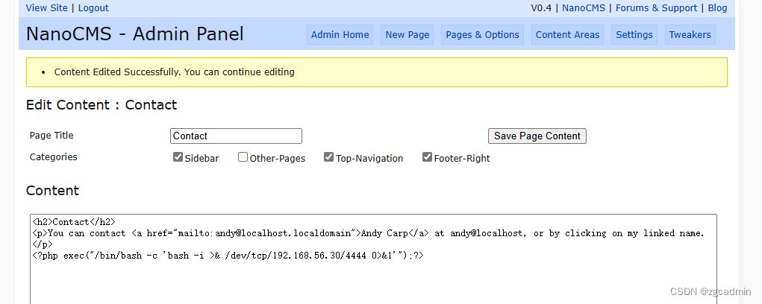Open the NanoCMS link in header
This screenshot has height=304, width=762.
(x=584, y=7)
